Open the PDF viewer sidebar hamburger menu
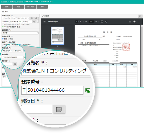This screenshot has width=144, height=133. pos(45,21)
